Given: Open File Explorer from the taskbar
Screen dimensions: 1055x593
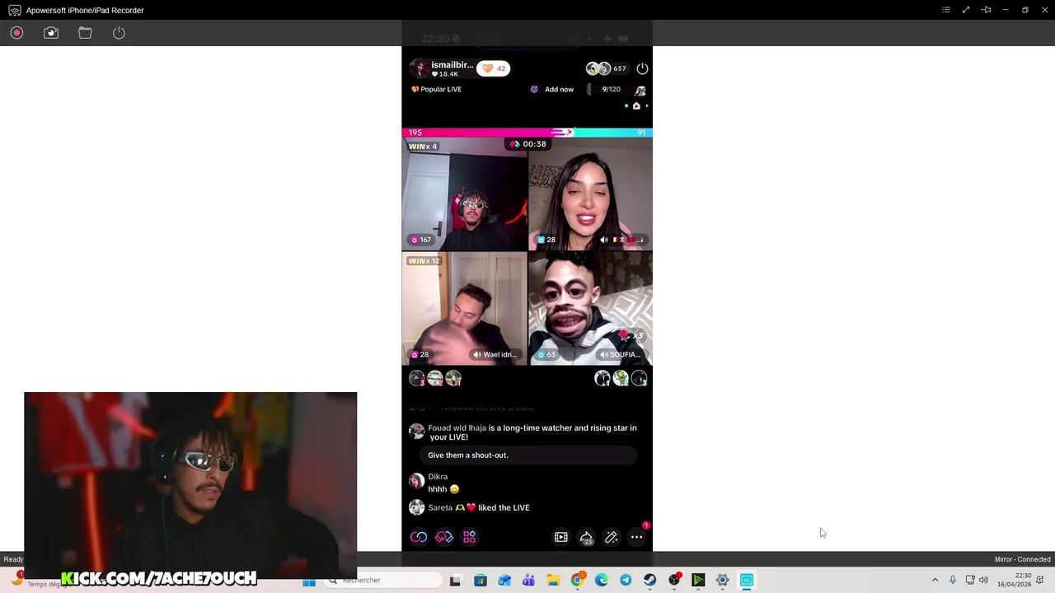Looking at the screenshot, I should [553, 580].
